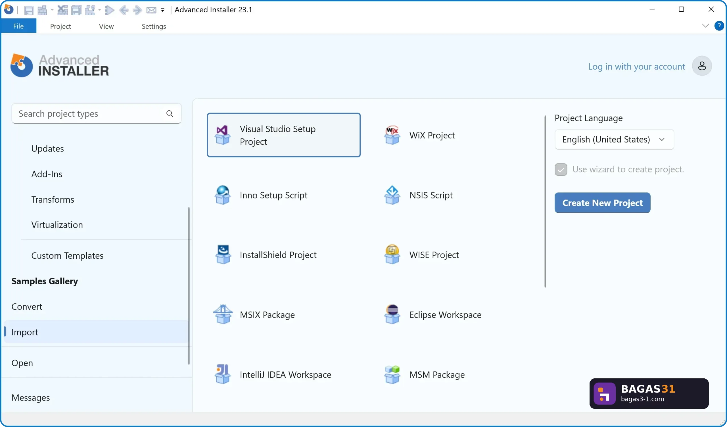727x427 pixels.
Task: Click the search magnifier icon
Action: [170, 113]
